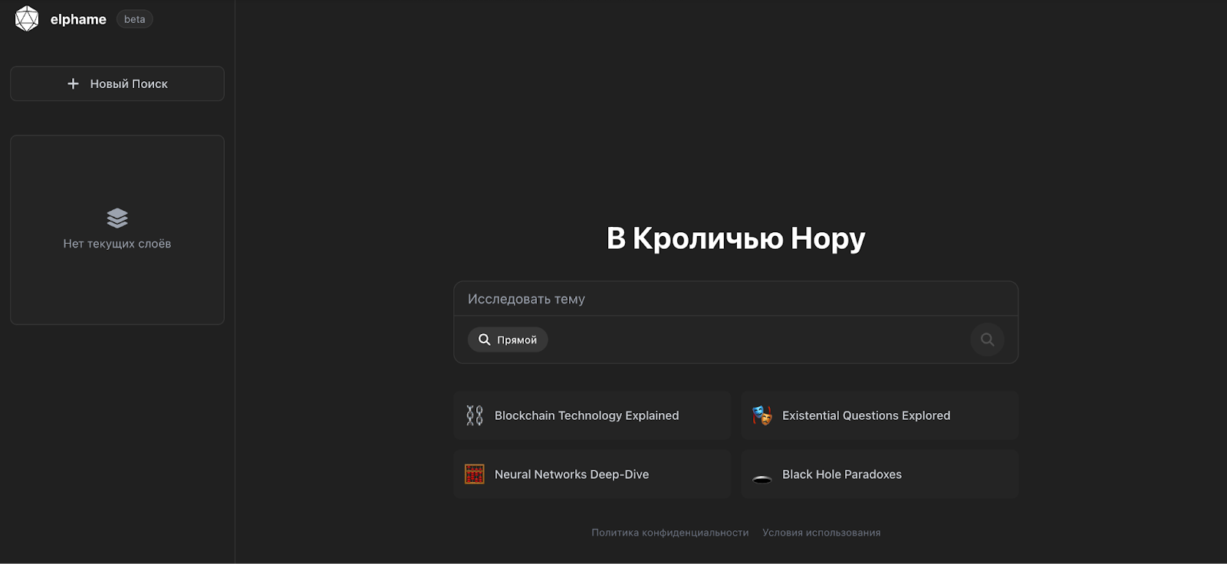
Task: Click the plus icon beside Новый Поиск
Action: [x=73, y=84]
